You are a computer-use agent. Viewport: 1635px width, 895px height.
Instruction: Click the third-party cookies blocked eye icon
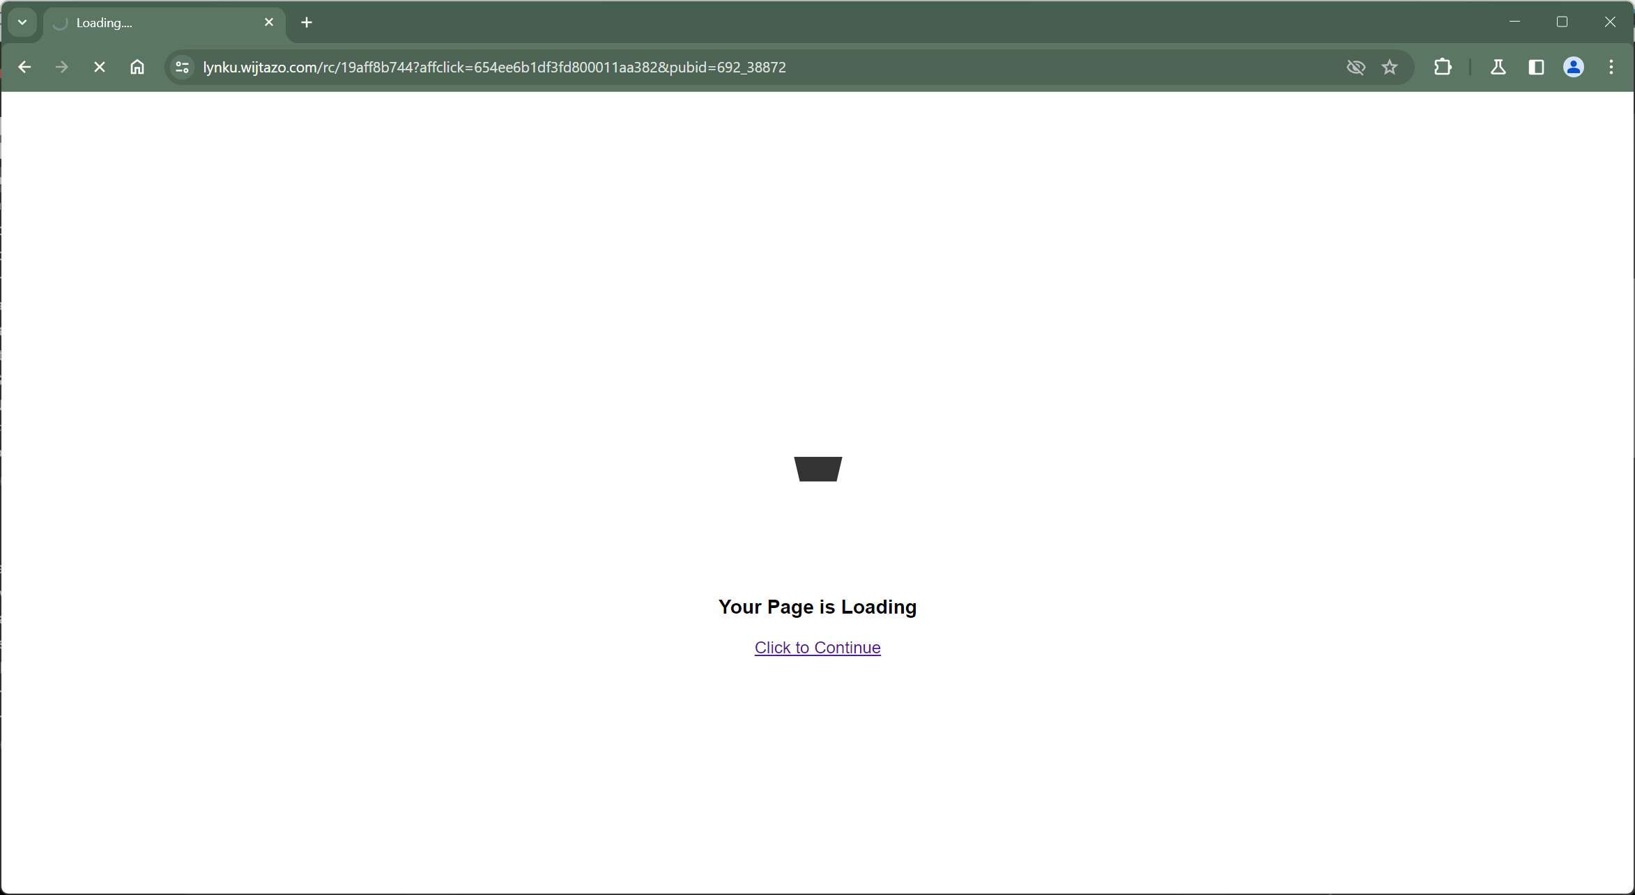pos(1355,67)
